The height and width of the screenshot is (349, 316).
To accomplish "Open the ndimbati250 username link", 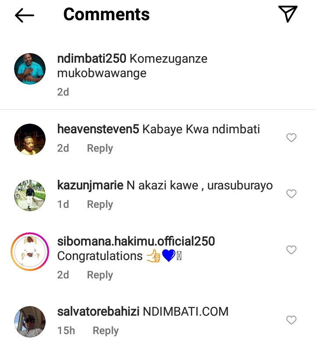I will pos(92,59).
